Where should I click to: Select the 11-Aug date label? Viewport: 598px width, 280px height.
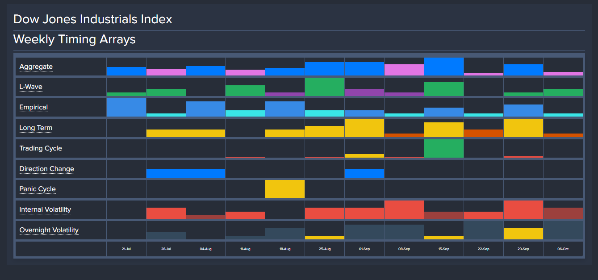pos(245,249)
